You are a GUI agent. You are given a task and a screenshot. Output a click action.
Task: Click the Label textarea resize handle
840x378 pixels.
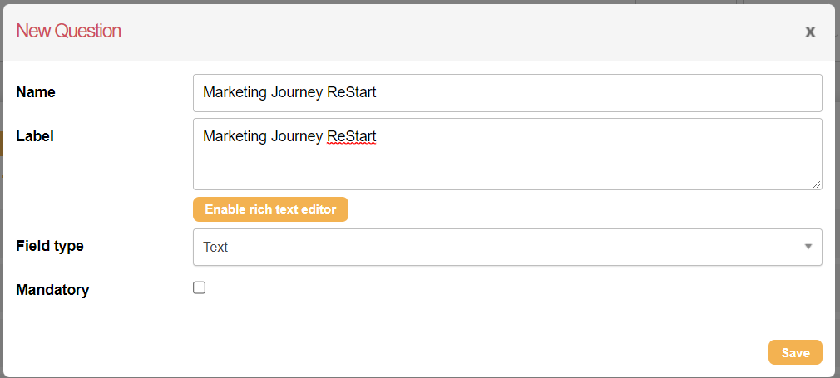click(x=818, y=184)
